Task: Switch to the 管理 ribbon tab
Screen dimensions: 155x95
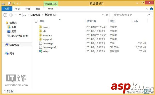Action: pos(51,9)
